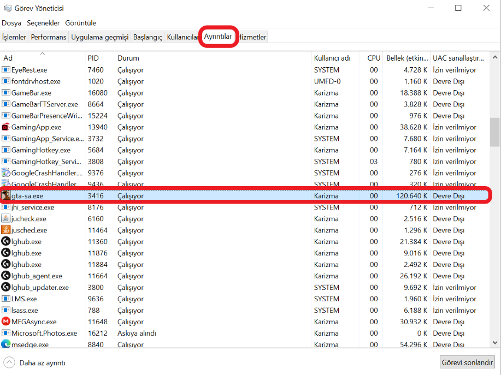Image resolution: width=501 pixels, height=375 pixels.
Task: Click the Görev Yöneticisi title bar icon
Action: [x=8, y=8]
